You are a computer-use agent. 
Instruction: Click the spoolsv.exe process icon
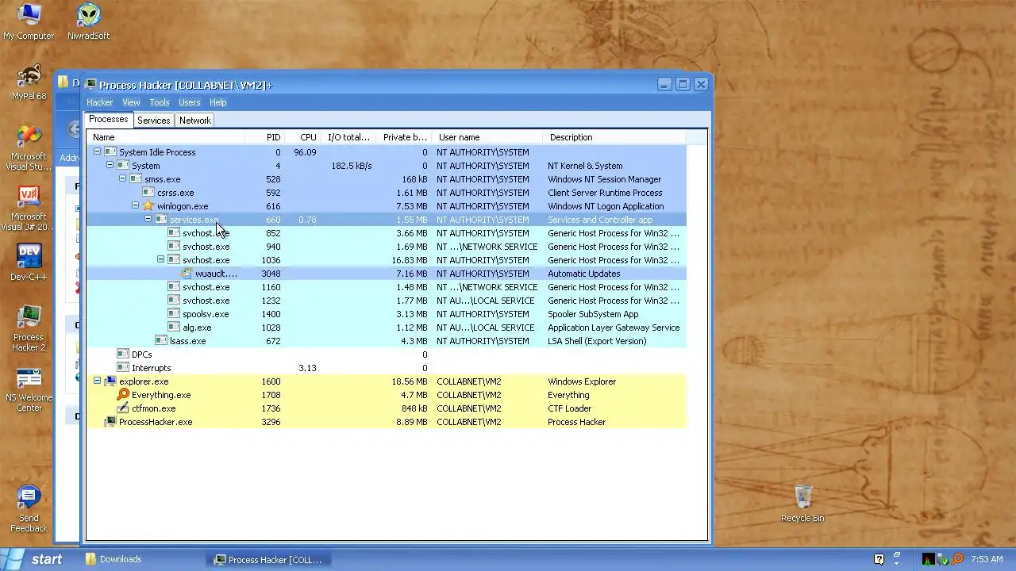pos(174,314)
